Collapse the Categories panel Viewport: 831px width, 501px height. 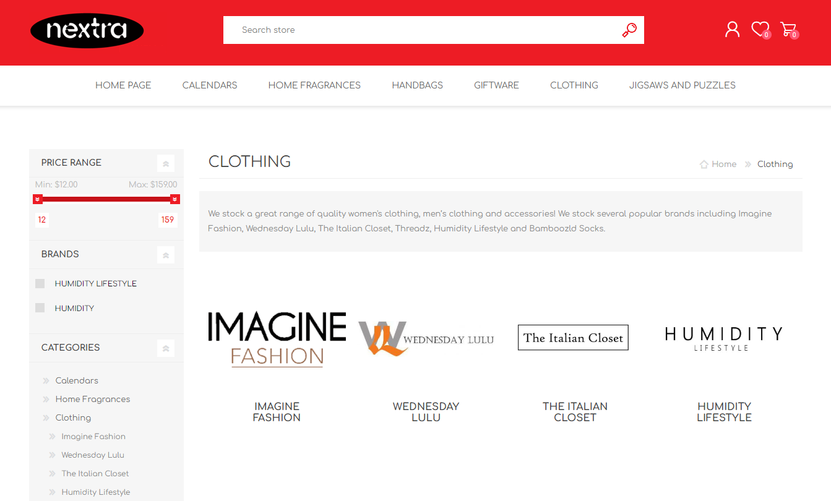click(166, 348)
